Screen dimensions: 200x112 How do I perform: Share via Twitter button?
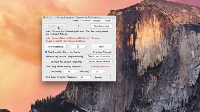(107, 21)
